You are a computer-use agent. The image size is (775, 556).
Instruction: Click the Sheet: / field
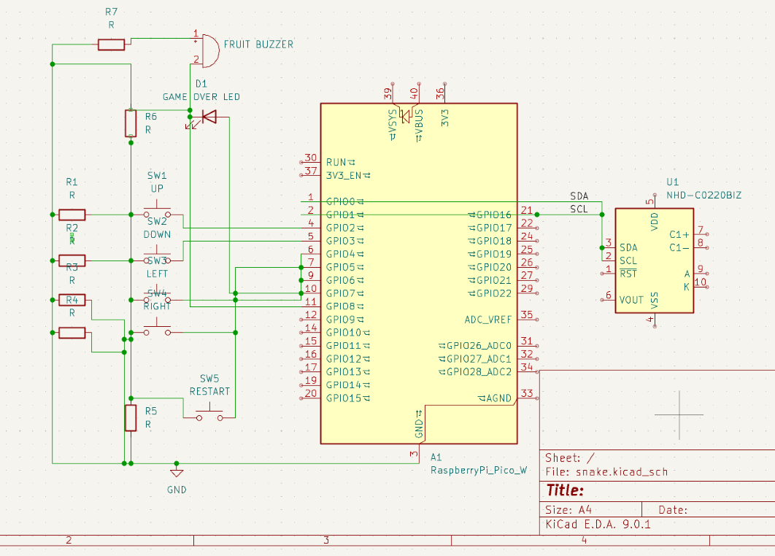point(570,457)
